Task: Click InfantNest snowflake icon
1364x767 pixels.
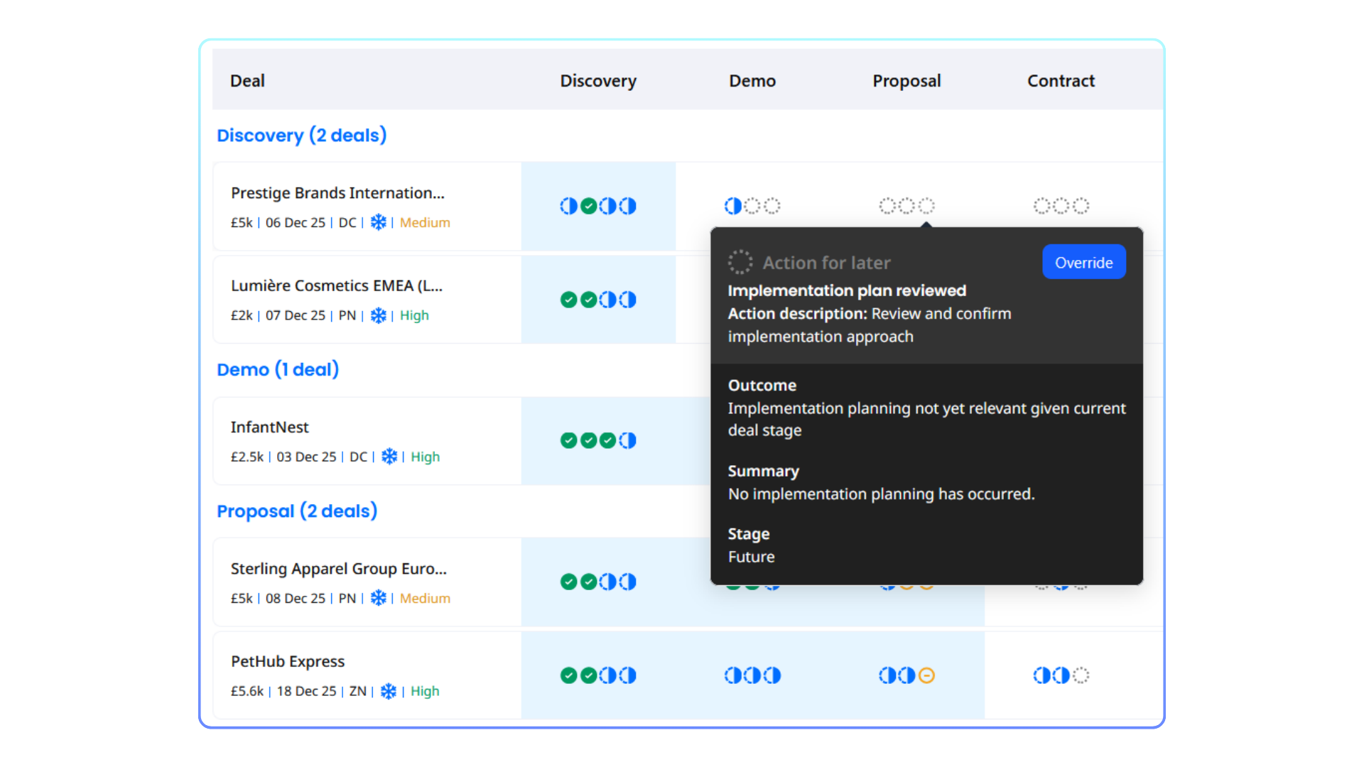Action: point(389,457)
